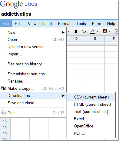The width and height of the screenshot is (119, 141).
Task: Select row header 14
Action: point(5,127)
